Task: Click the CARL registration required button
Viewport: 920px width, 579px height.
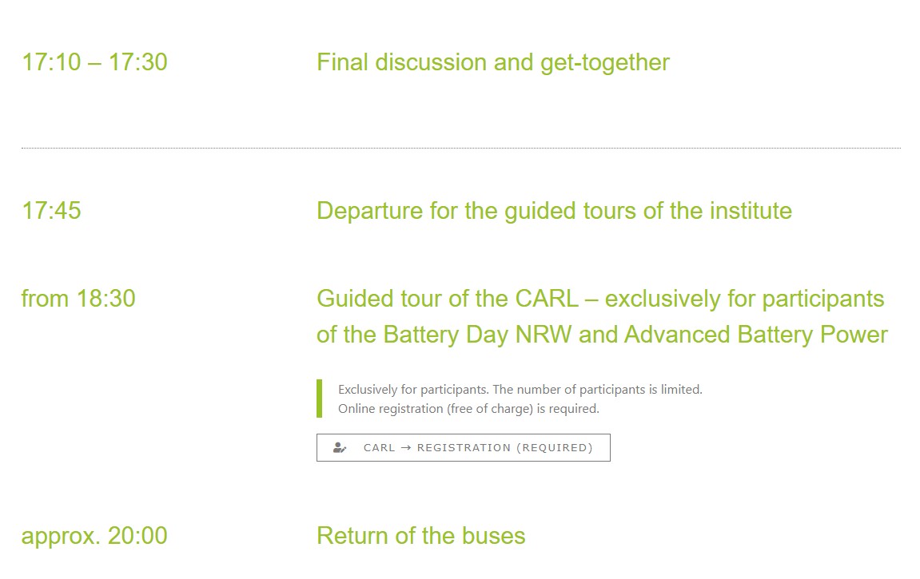Action: click(463, 448)
